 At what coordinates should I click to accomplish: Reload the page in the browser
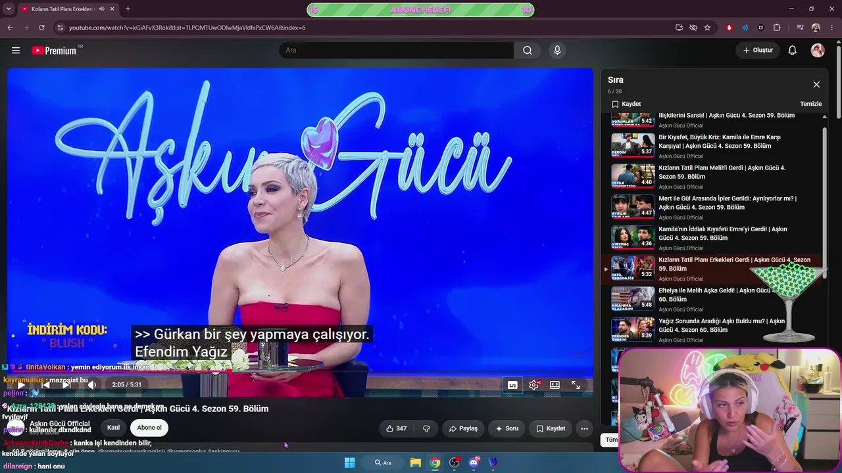[x=41, y=28]
